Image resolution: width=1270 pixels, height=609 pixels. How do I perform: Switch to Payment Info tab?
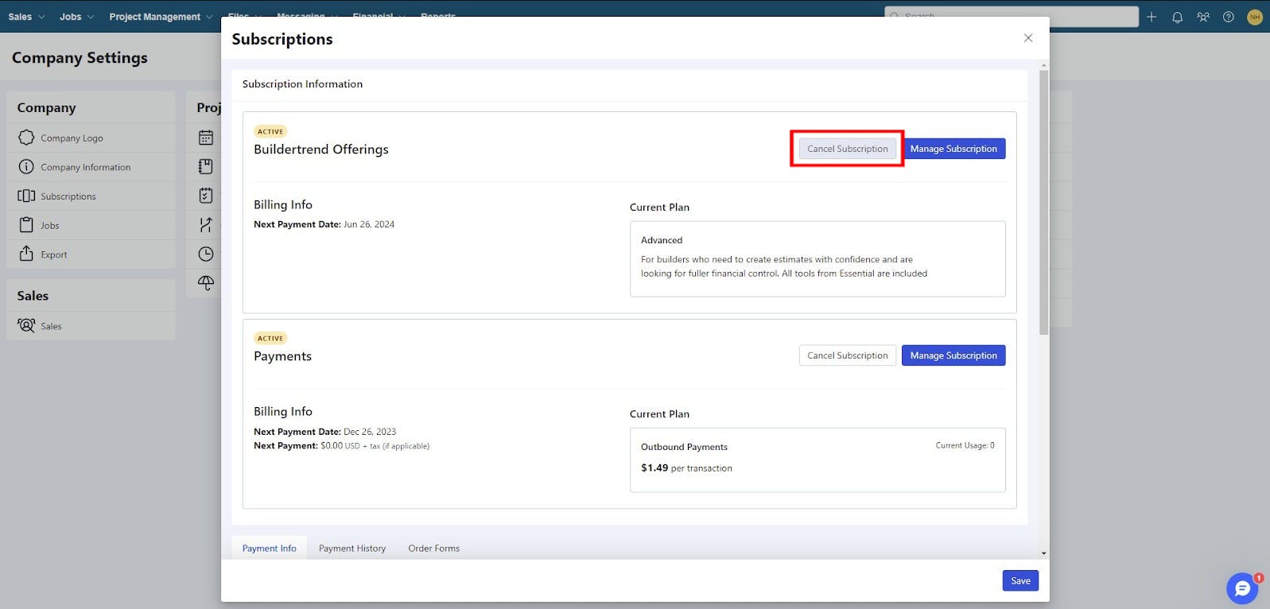pos(269,548)
